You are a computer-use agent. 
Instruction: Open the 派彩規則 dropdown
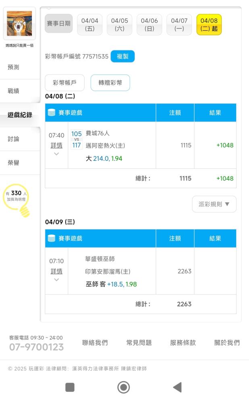click(x=214, y=204)
